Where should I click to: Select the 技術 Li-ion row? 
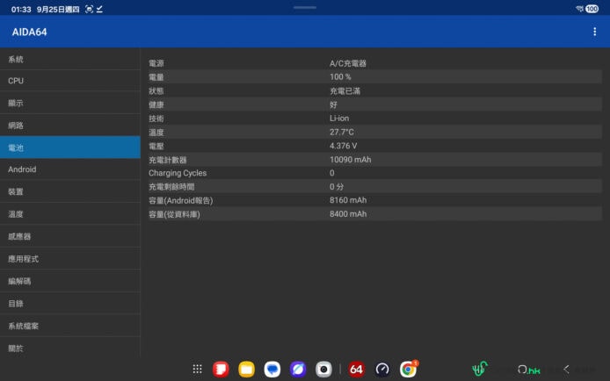point(374,118)
